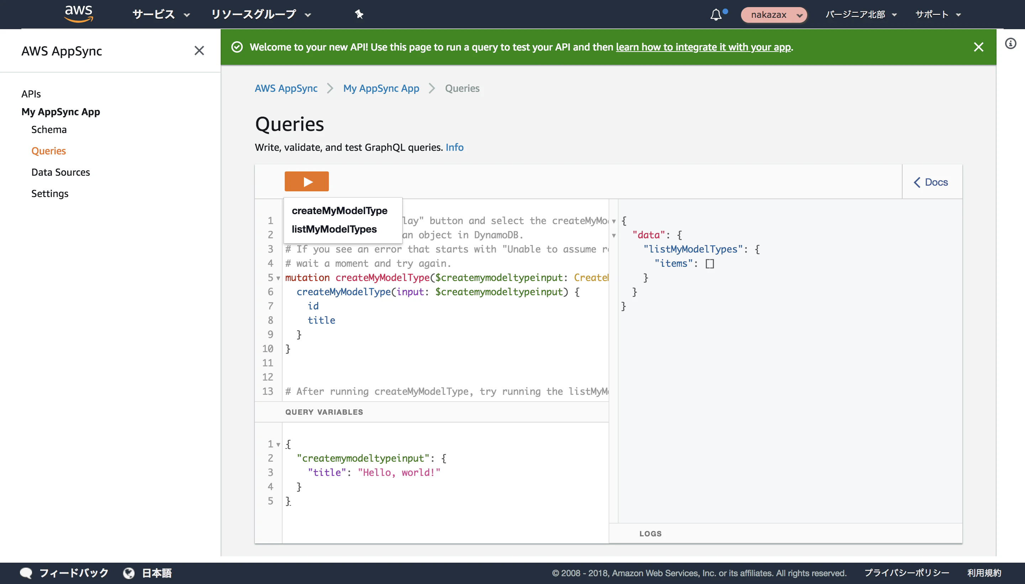Open the pin shortcuts icon in navbar
Screen dimensions: 1025x584
pos(359,15)
